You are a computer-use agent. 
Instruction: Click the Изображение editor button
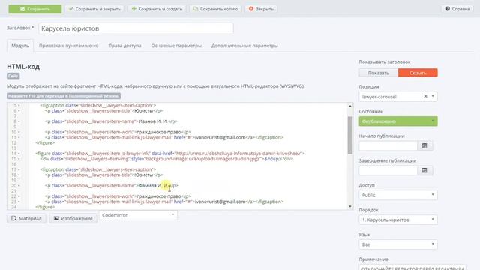pyautogui.click(x=73, y=218)
